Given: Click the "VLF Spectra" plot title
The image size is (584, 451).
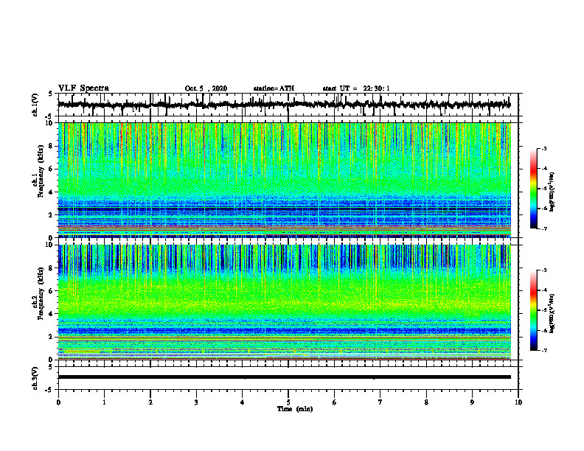Looking at the screenshot, I should pyautogui.click(x=83, y=88).
